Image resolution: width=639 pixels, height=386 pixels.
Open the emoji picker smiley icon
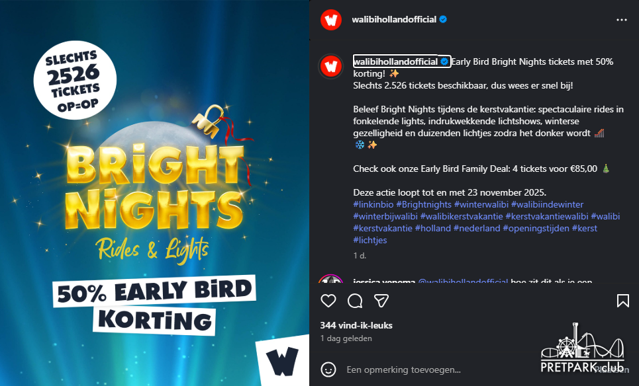tap(328, 369)
